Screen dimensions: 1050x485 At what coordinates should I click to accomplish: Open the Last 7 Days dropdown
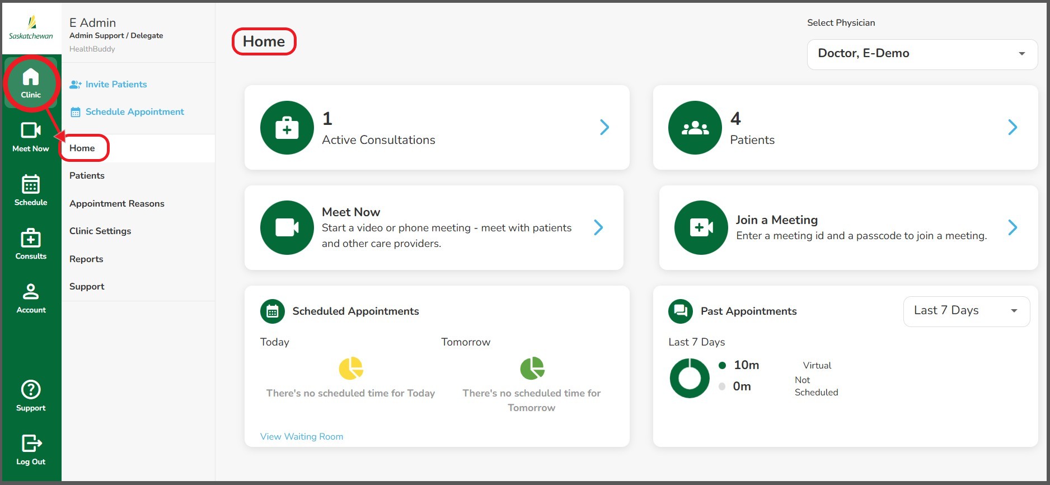(x=966, y=311)
